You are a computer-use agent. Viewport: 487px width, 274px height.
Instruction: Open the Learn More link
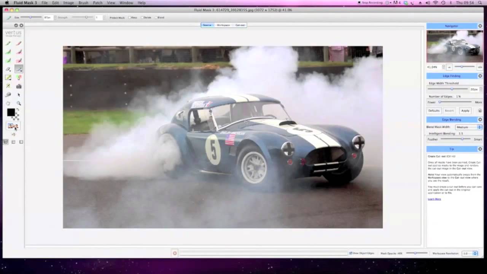tap(434, 199)
